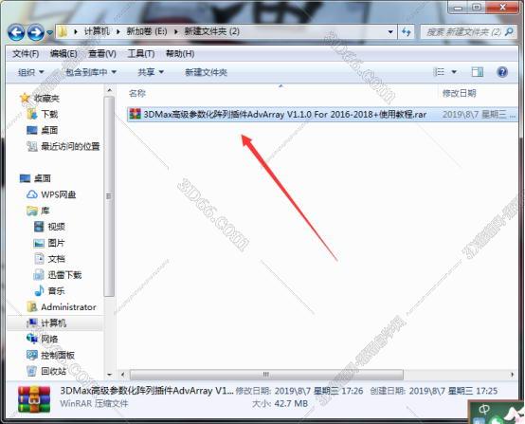Sort by the 名称 column header
This screenshot has height=424, width=525.
point(137,93)
